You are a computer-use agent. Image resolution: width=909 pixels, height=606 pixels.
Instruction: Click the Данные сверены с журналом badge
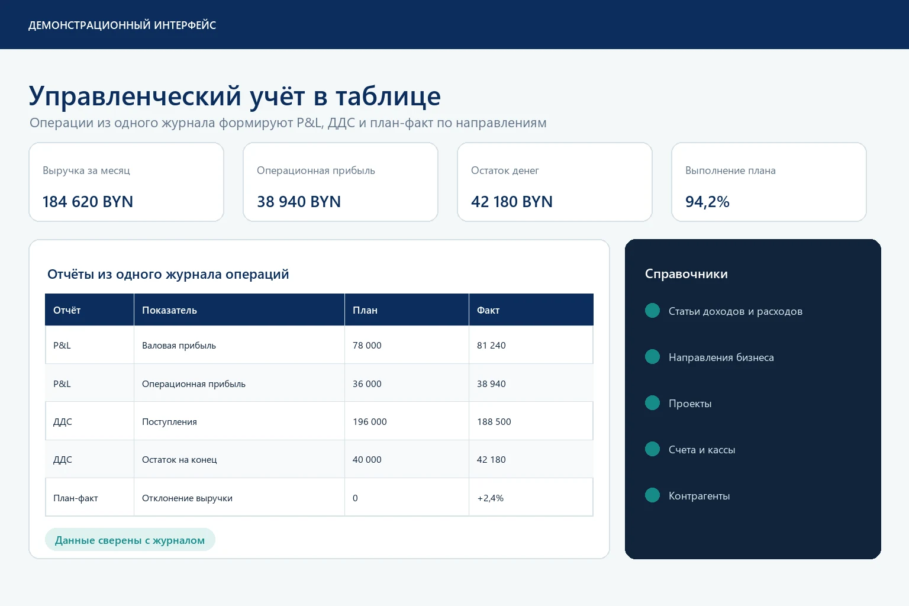(x=130, y=540)
